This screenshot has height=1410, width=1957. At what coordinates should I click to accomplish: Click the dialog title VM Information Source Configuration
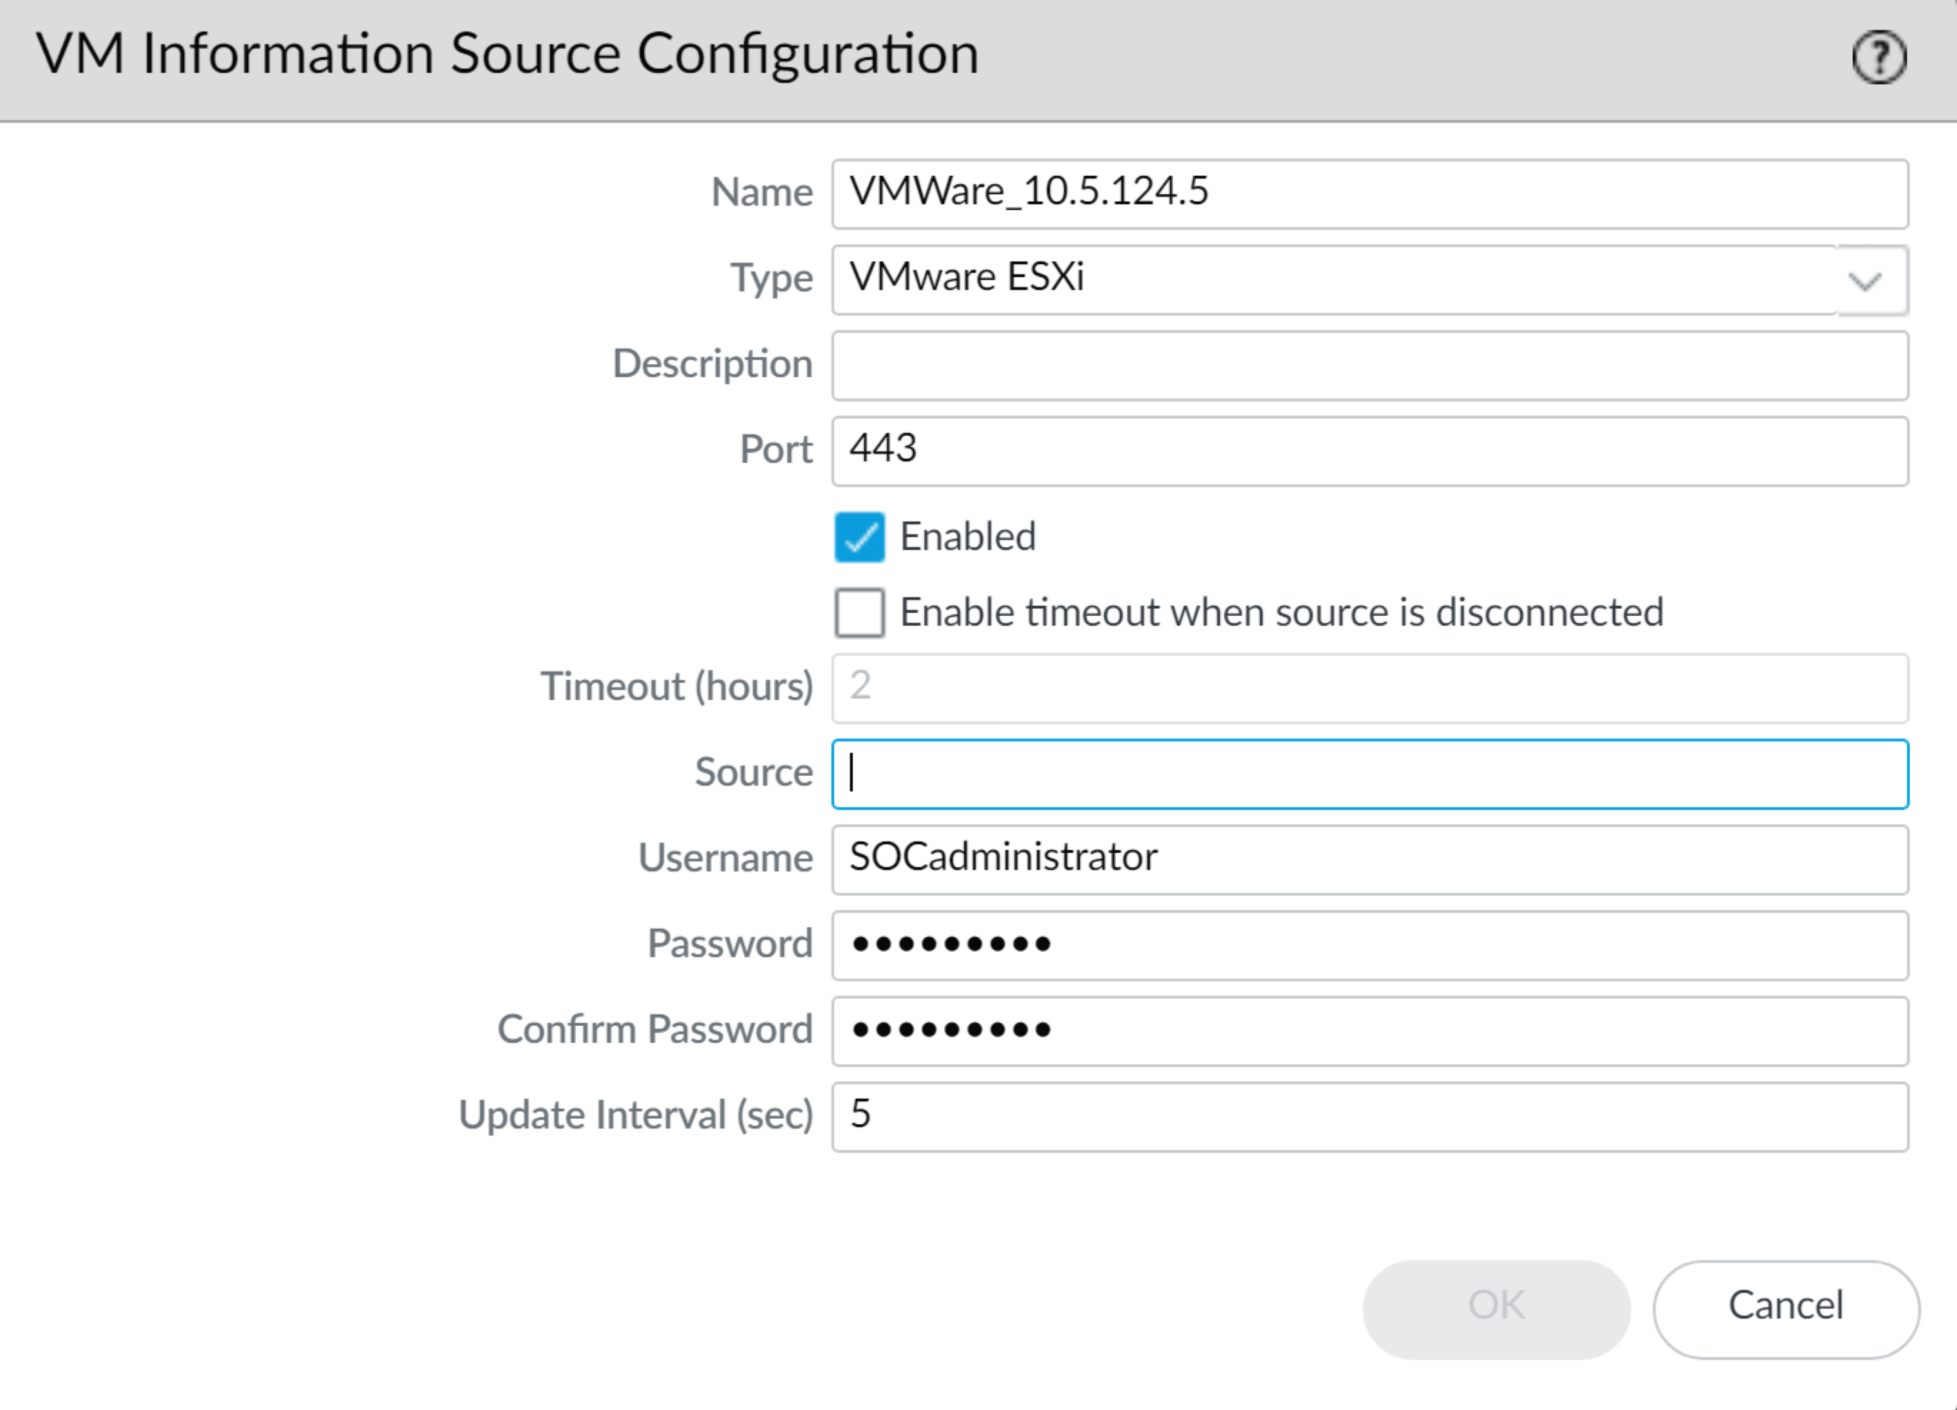[x=507, y=54]
